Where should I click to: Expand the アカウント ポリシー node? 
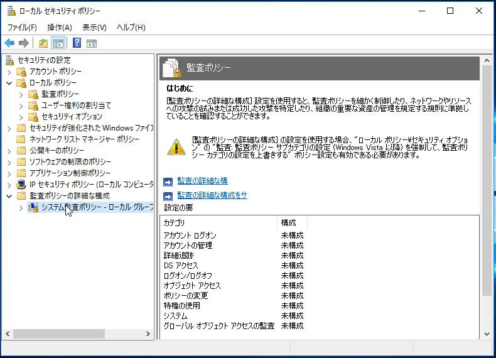point(9,72)
